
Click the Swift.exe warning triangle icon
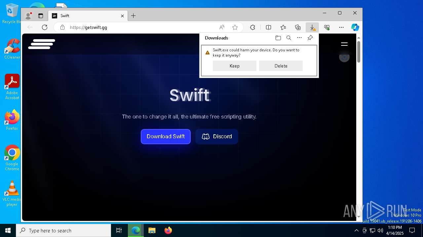208,53
